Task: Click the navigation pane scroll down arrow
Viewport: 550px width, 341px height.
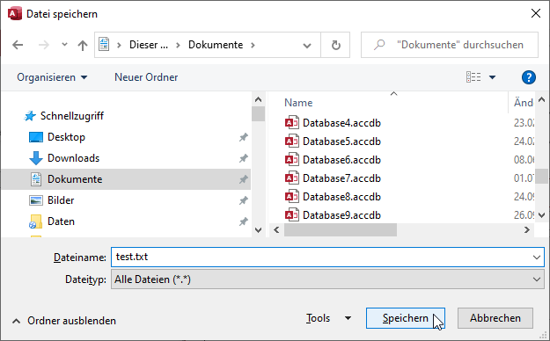Action: (258, 230)
